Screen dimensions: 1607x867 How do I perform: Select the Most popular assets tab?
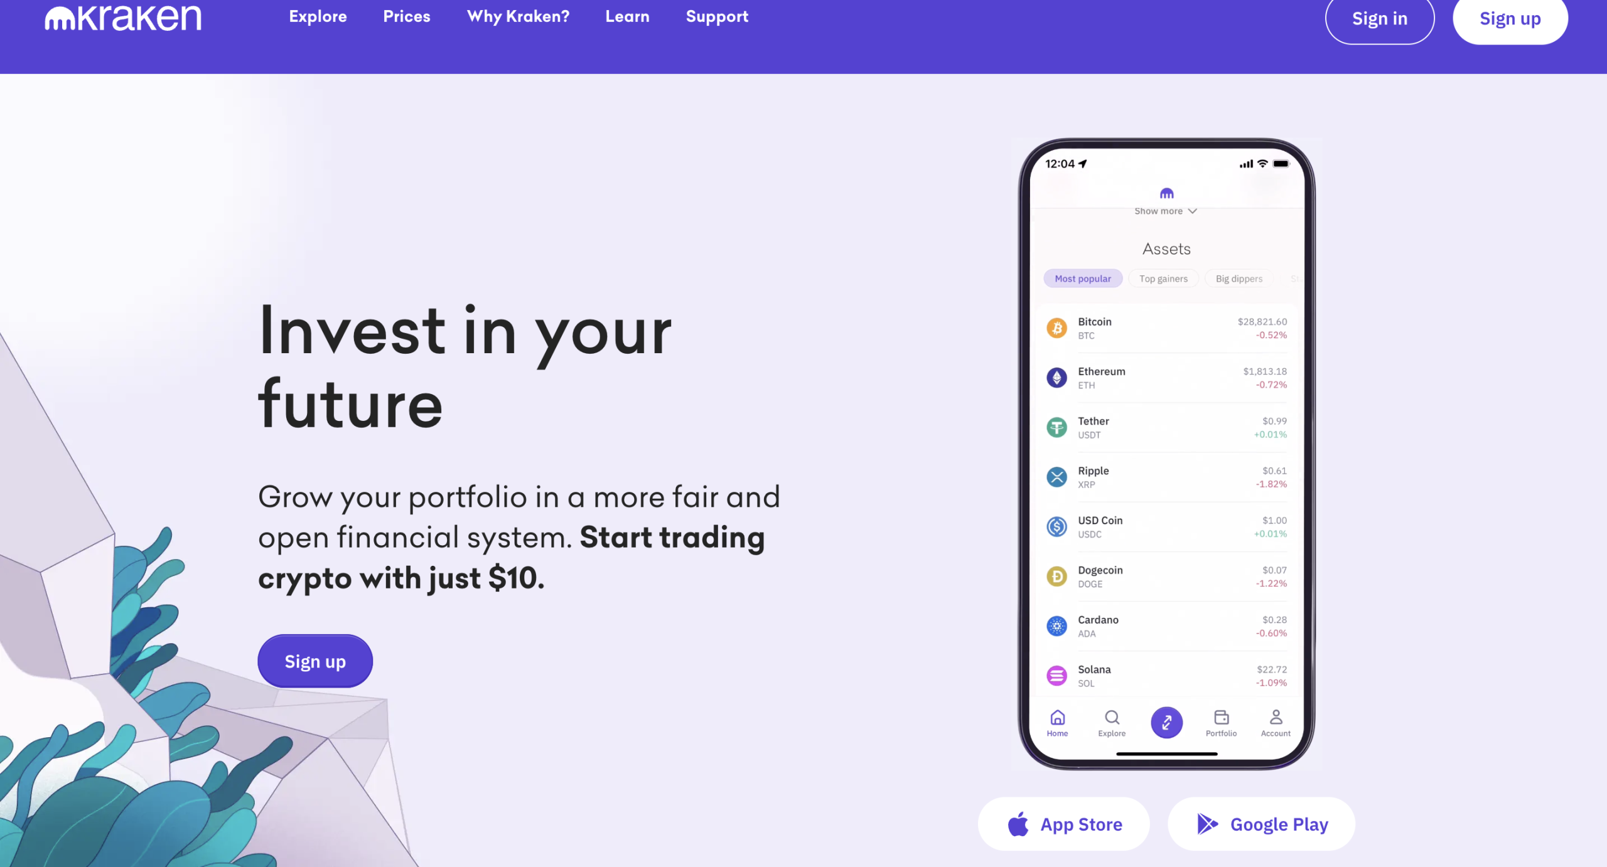click(x=1083, y=279)
